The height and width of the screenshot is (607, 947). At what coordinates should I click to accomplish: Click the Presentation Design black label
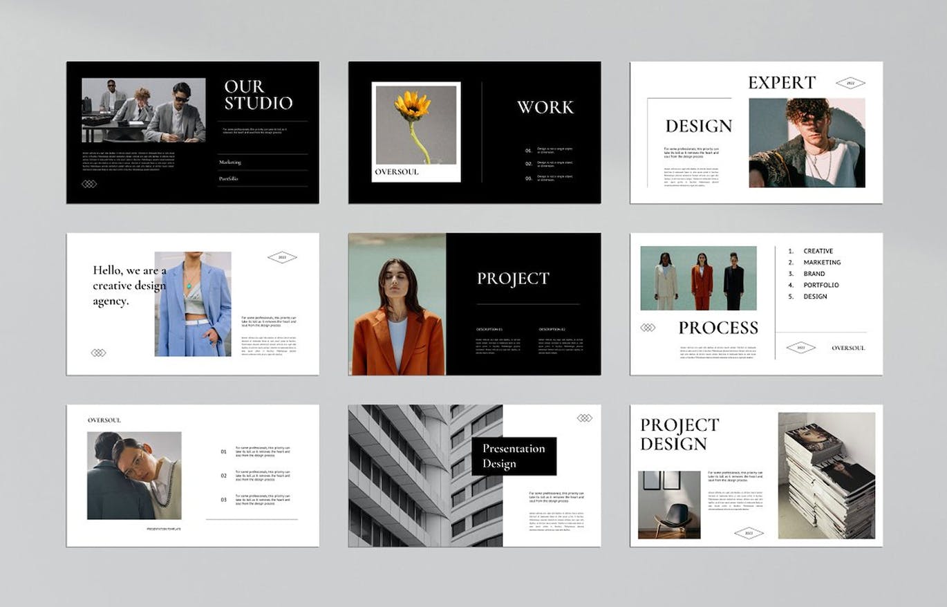click(x=514, y=456)
